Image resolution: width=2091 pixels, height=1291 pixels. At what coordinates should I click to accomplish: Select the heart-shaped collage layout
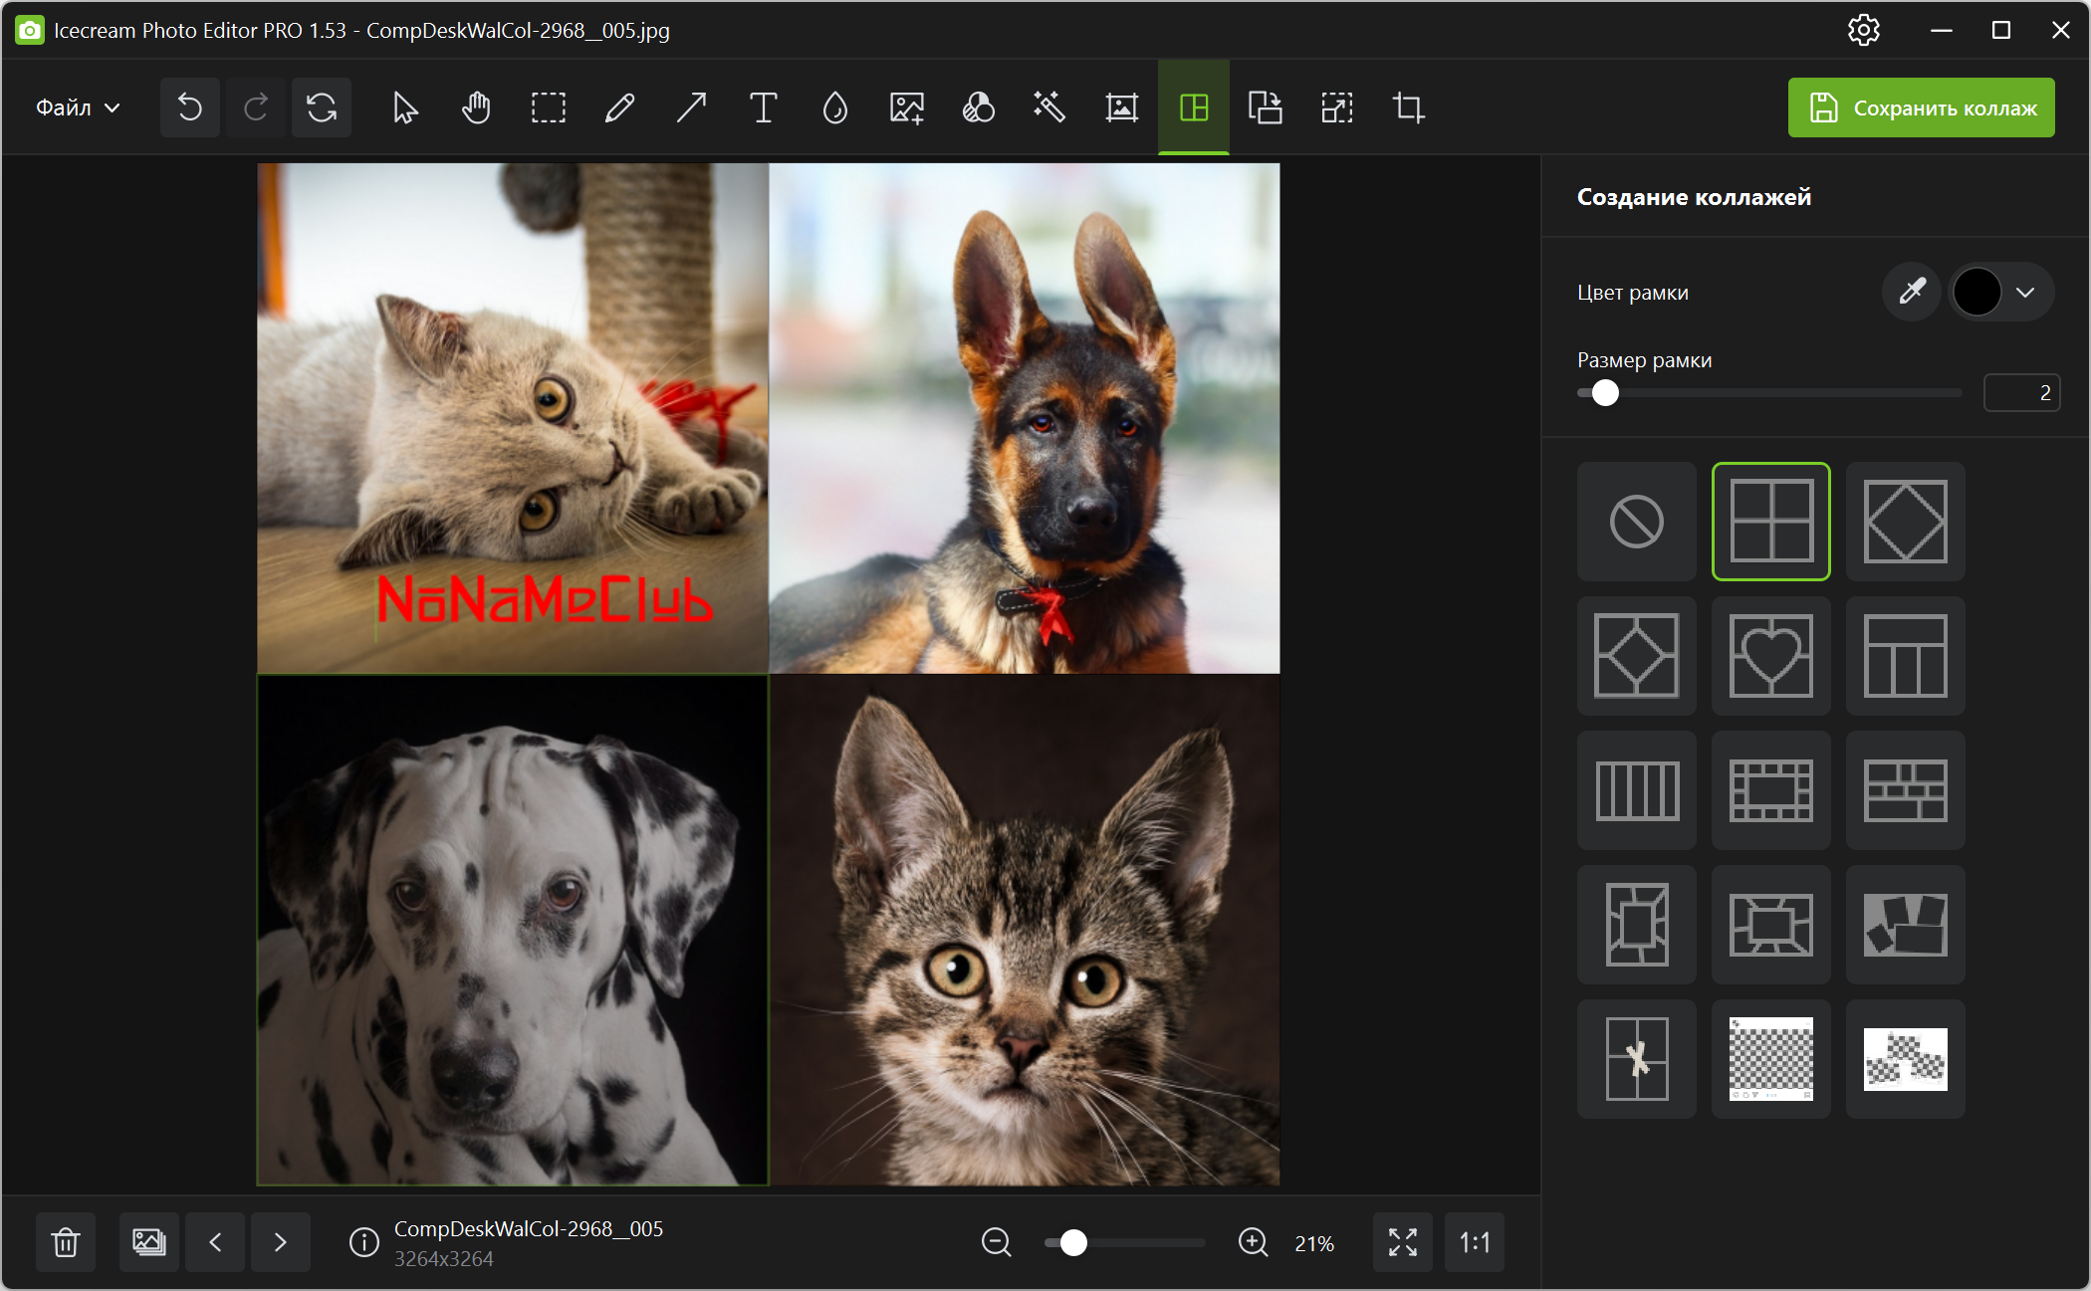1770,656
